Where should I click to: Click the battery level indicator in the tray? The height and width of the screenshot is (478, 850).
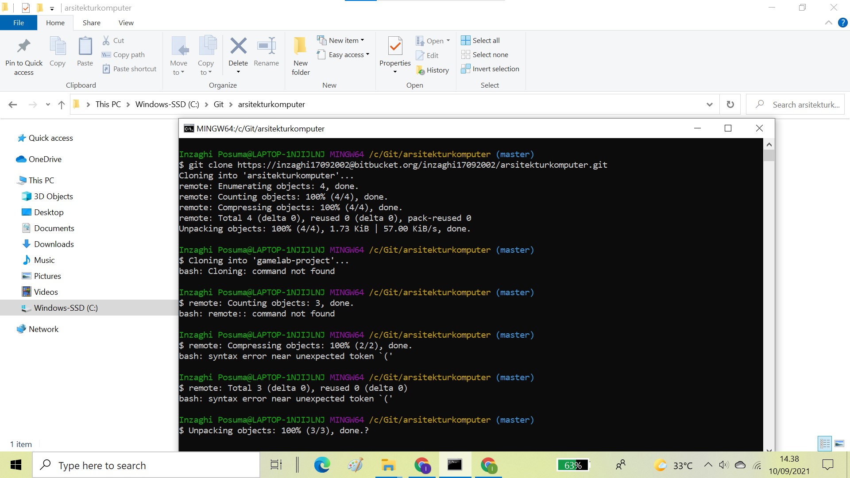pyautogui.click(x=573, y=465)
